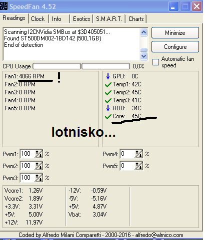Click the blue down arrow beside GPU

[108, 76]
